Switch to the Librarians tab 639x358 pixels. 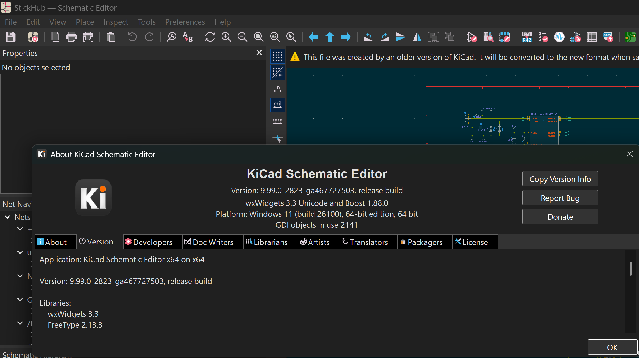[271, 242]
